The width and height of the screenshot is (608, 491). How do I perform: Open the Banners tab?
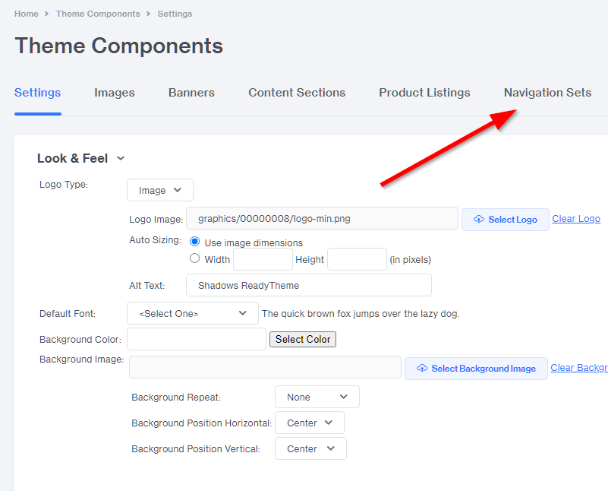(x=191, y=93)
